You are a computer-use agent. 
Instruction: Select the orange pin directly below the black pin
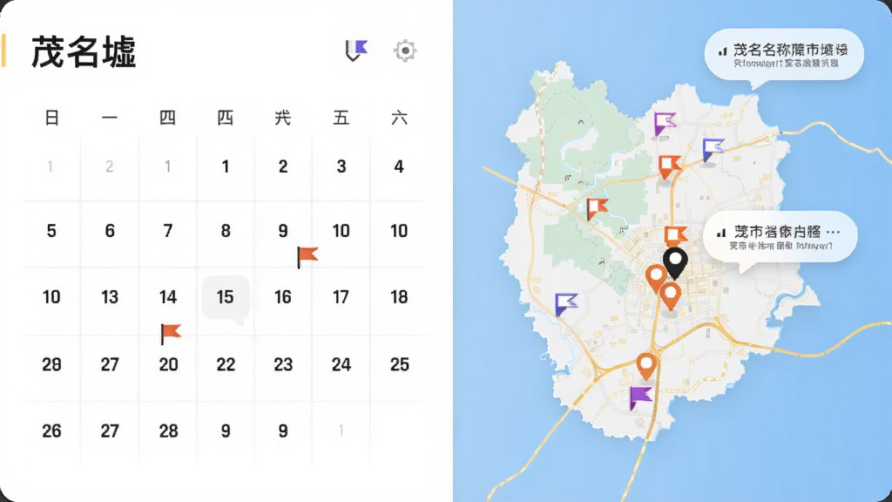click(670, 297)
